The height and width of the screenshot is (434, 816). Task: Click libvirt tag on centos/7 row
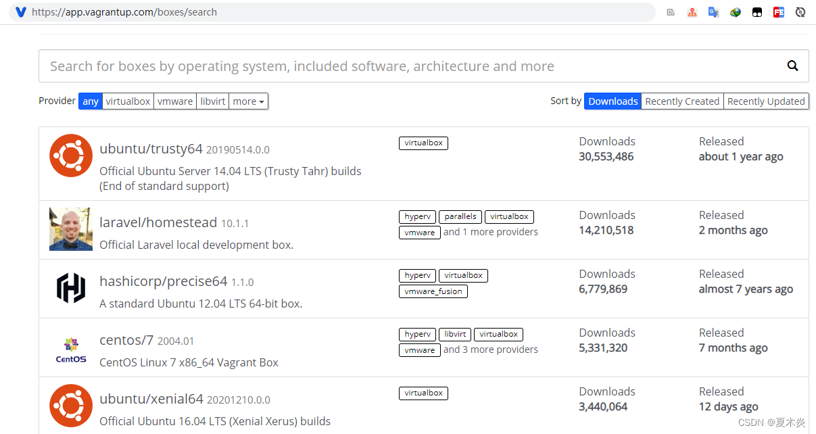pos(455,335)
